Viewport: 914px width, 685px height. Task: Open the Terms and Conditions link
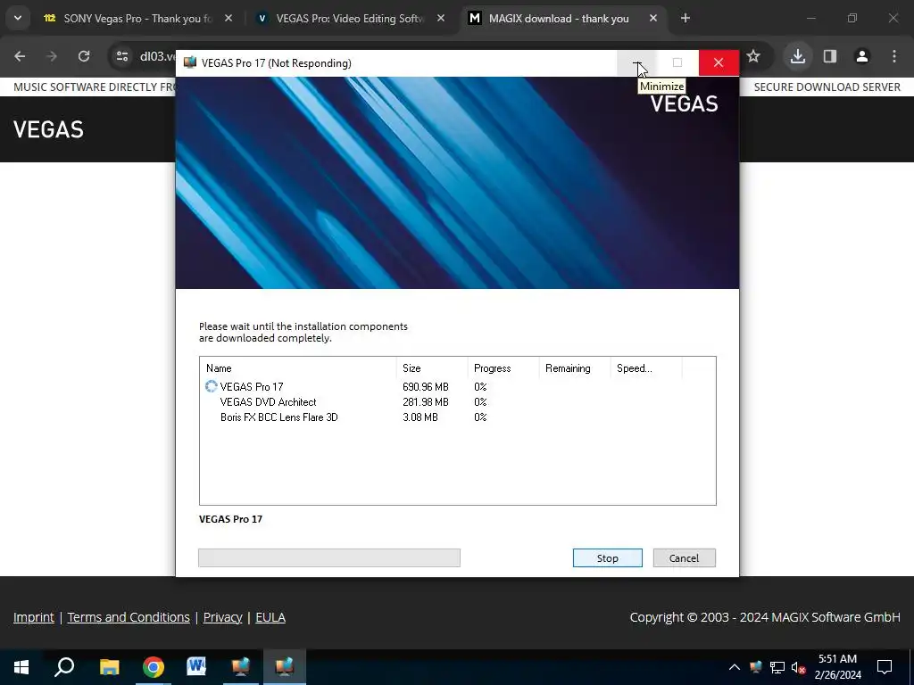(129, 617)
